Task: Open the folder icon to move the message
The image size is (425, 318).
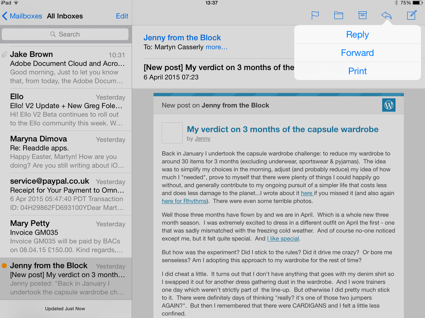Action: point(338,15)
